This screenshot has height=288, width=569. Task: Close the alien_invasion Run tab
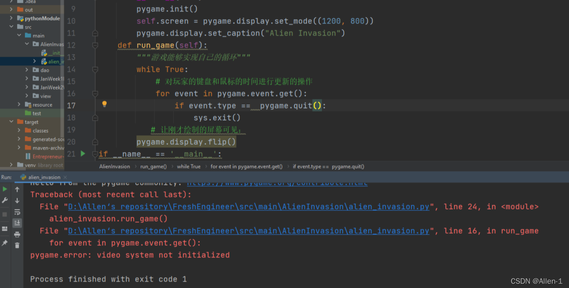pyautogui.click(x=65, y=177)
